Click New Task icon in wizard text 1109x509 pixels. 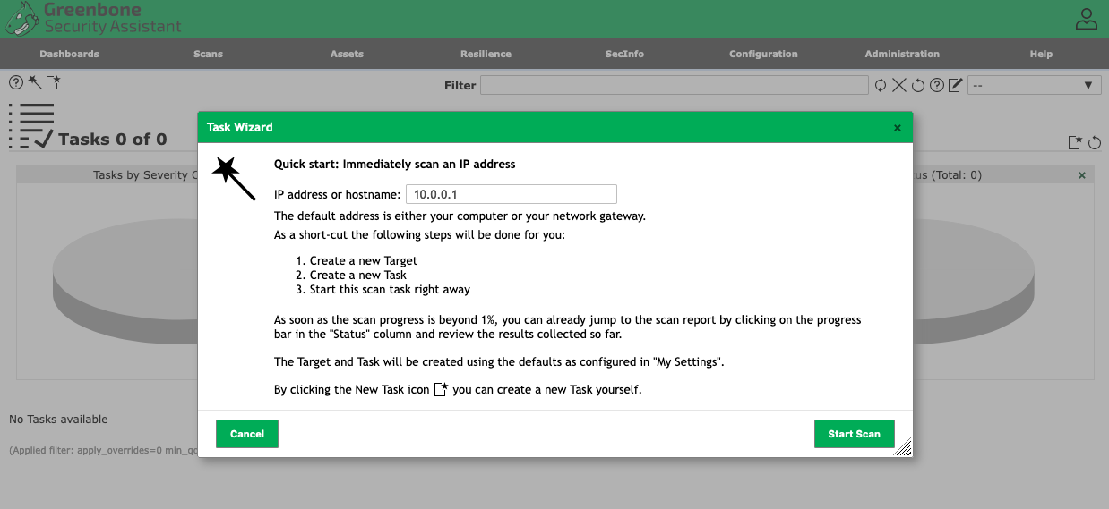441,389
